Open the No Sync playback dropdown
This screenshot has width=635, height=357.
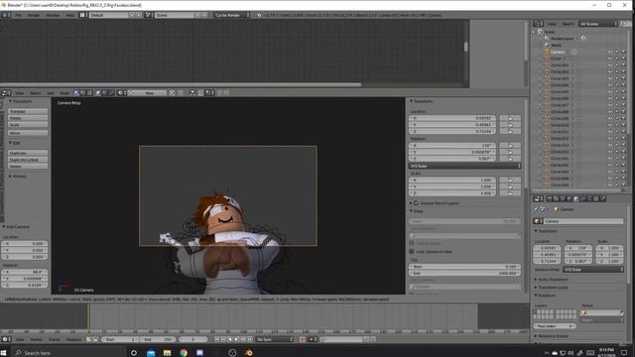point(274,339)
